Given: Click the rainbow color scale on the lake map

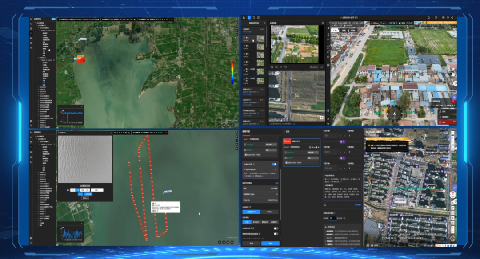Looking at the screenshot, I should click(232, 72).
